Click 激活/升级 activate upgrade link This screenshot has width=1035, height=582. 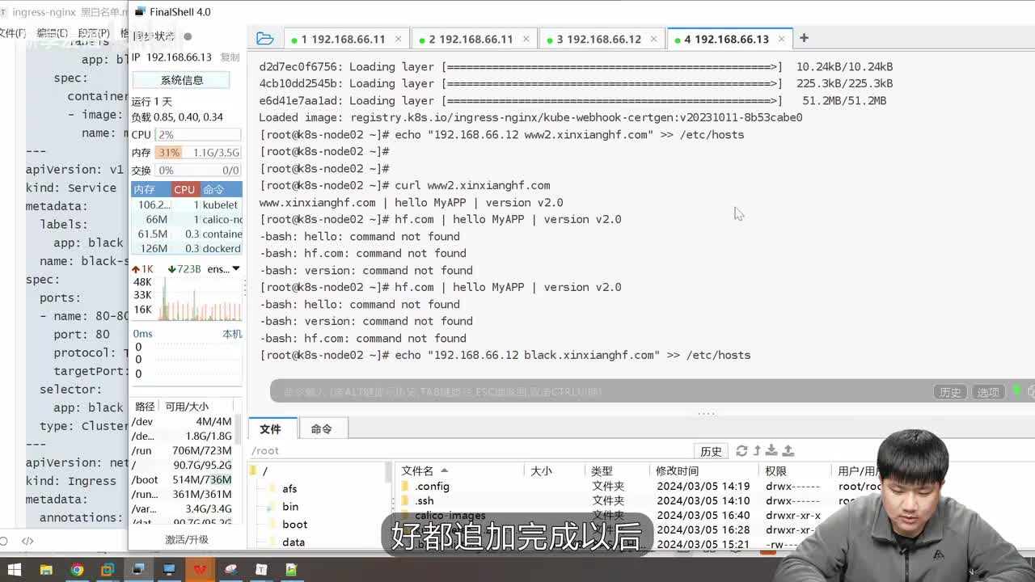pyautogui.click(x=187, y=539)
